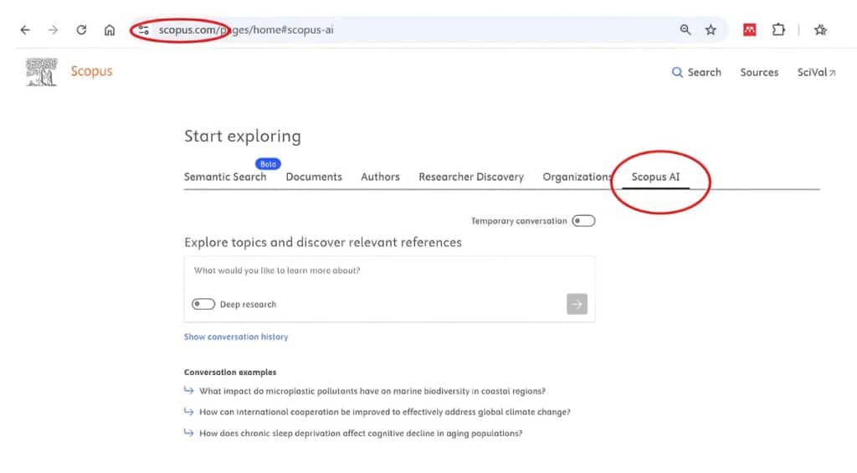
Task: Enable the Temporary conversation toggle
Action: point(583,221)
